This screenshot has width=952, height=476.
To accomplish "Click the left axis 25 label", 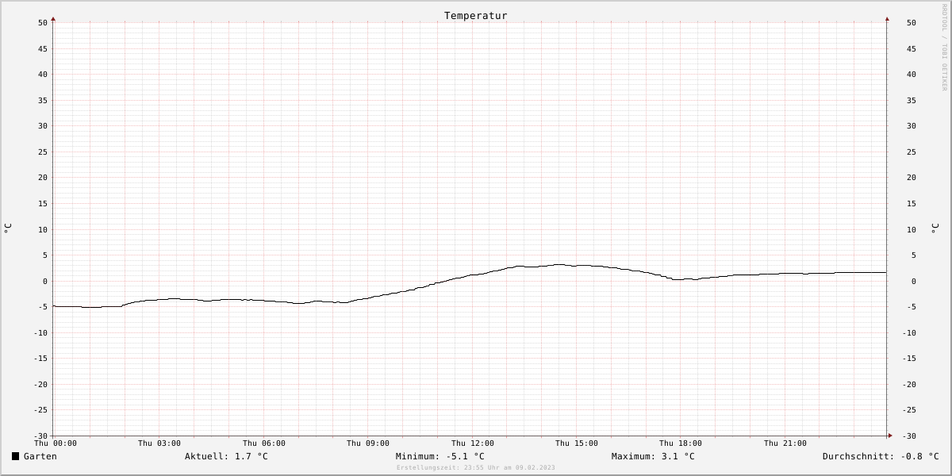I will tap(43, 152).
